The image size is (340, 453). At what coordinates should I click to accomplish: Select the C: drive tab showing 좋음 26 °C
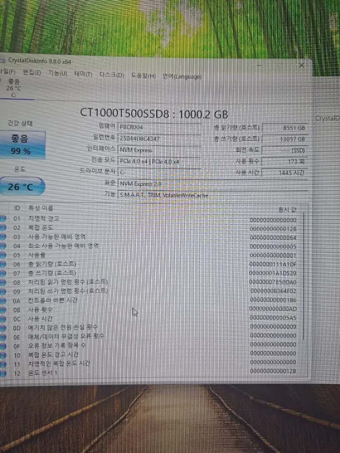pyautogui.click(x=15, y=88)
